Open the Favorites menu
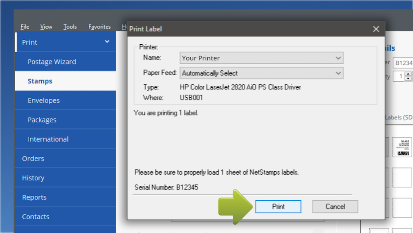 coord(100,27)
